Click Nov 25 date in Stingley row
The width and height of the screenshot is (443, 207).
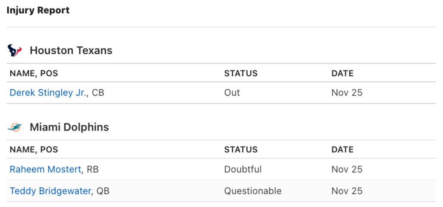[x=347, y=92]
